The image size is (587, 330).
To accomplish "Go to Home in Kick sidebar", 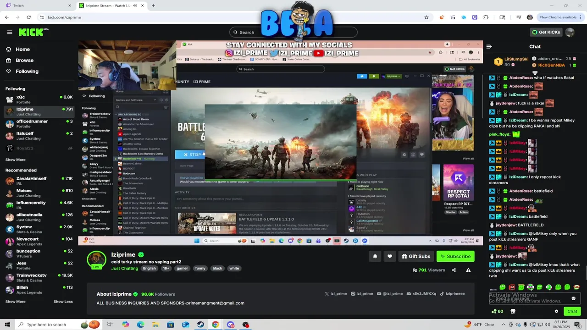I will click(18, 49).
